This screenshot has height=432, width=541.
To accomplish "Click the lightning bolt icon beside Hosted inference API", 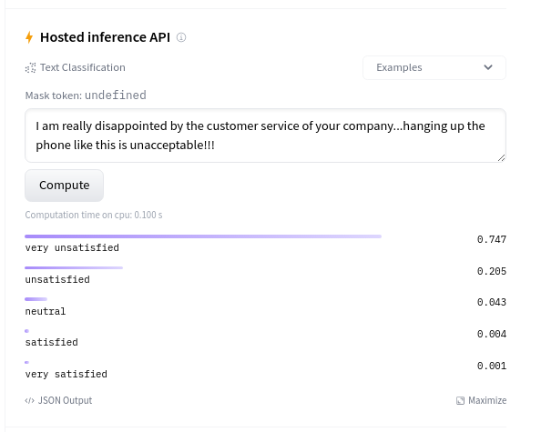I will coord(29,37).
